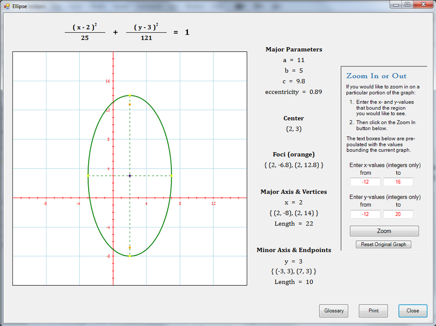Click the yellow top vertex of ellipse
Image resolution: width=436 pixels, height=326 pixels.
pos(130,95)
